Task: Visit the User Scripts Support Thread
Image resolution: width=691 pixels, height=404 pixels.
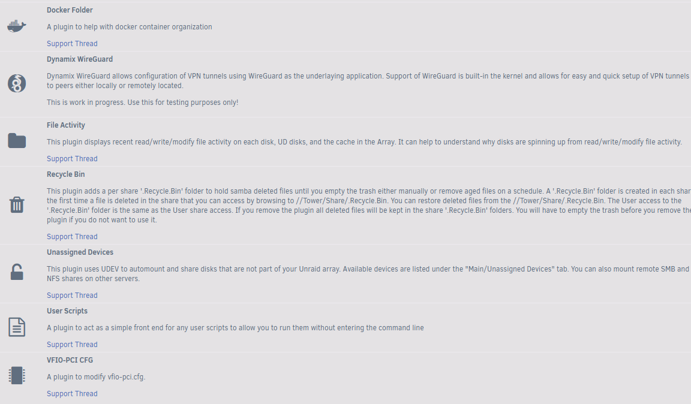Action: click(72, 345)
